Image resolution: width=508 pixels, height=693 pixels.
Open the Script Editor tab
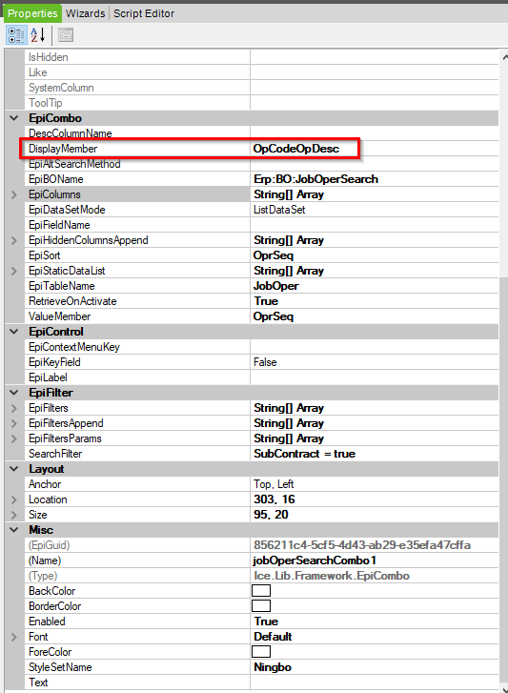tap(144, 13)
